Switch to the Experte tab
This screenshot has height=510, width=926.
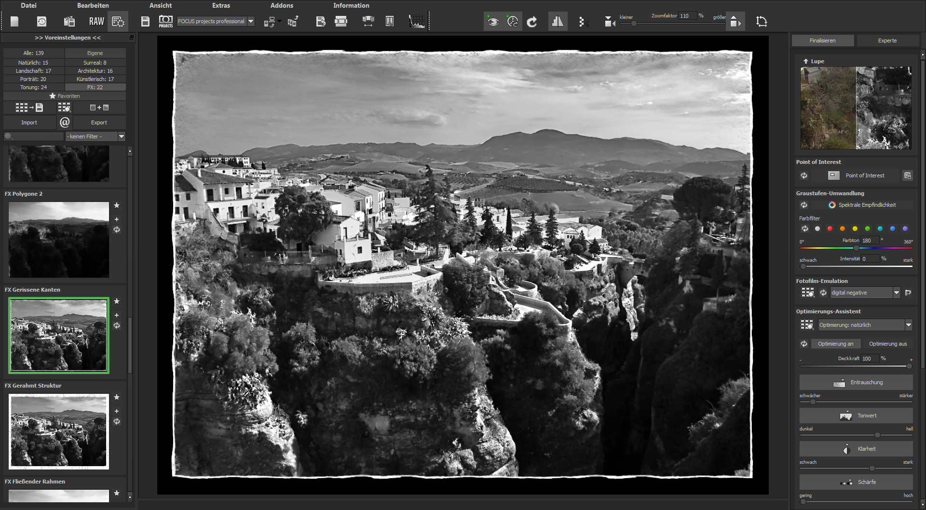pos(887,40)
